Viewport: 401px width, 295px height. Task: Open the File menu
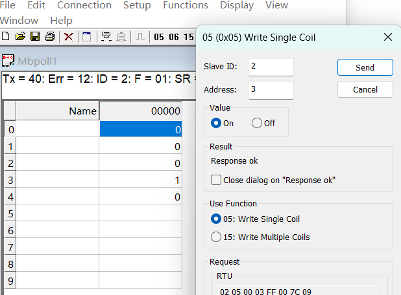tap(7, 5)
